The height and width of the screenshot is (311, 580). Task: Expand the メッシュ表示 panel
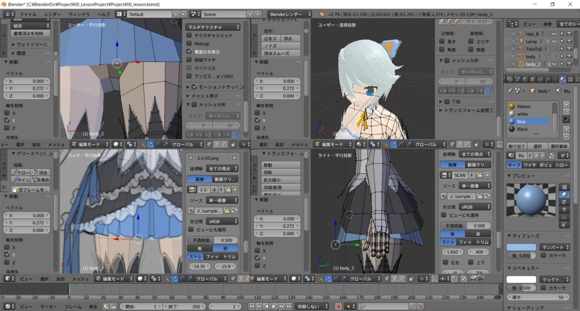coord(203,95)
